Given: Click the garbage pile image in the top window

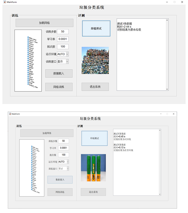Looking at the screenshot, I should point(95,60).
